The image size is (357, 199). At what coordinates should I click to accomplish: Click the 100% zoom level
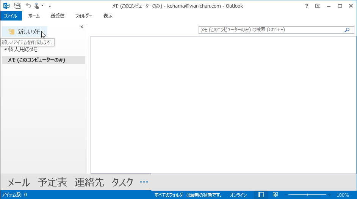pyautogui.click(x=343, y=195)
